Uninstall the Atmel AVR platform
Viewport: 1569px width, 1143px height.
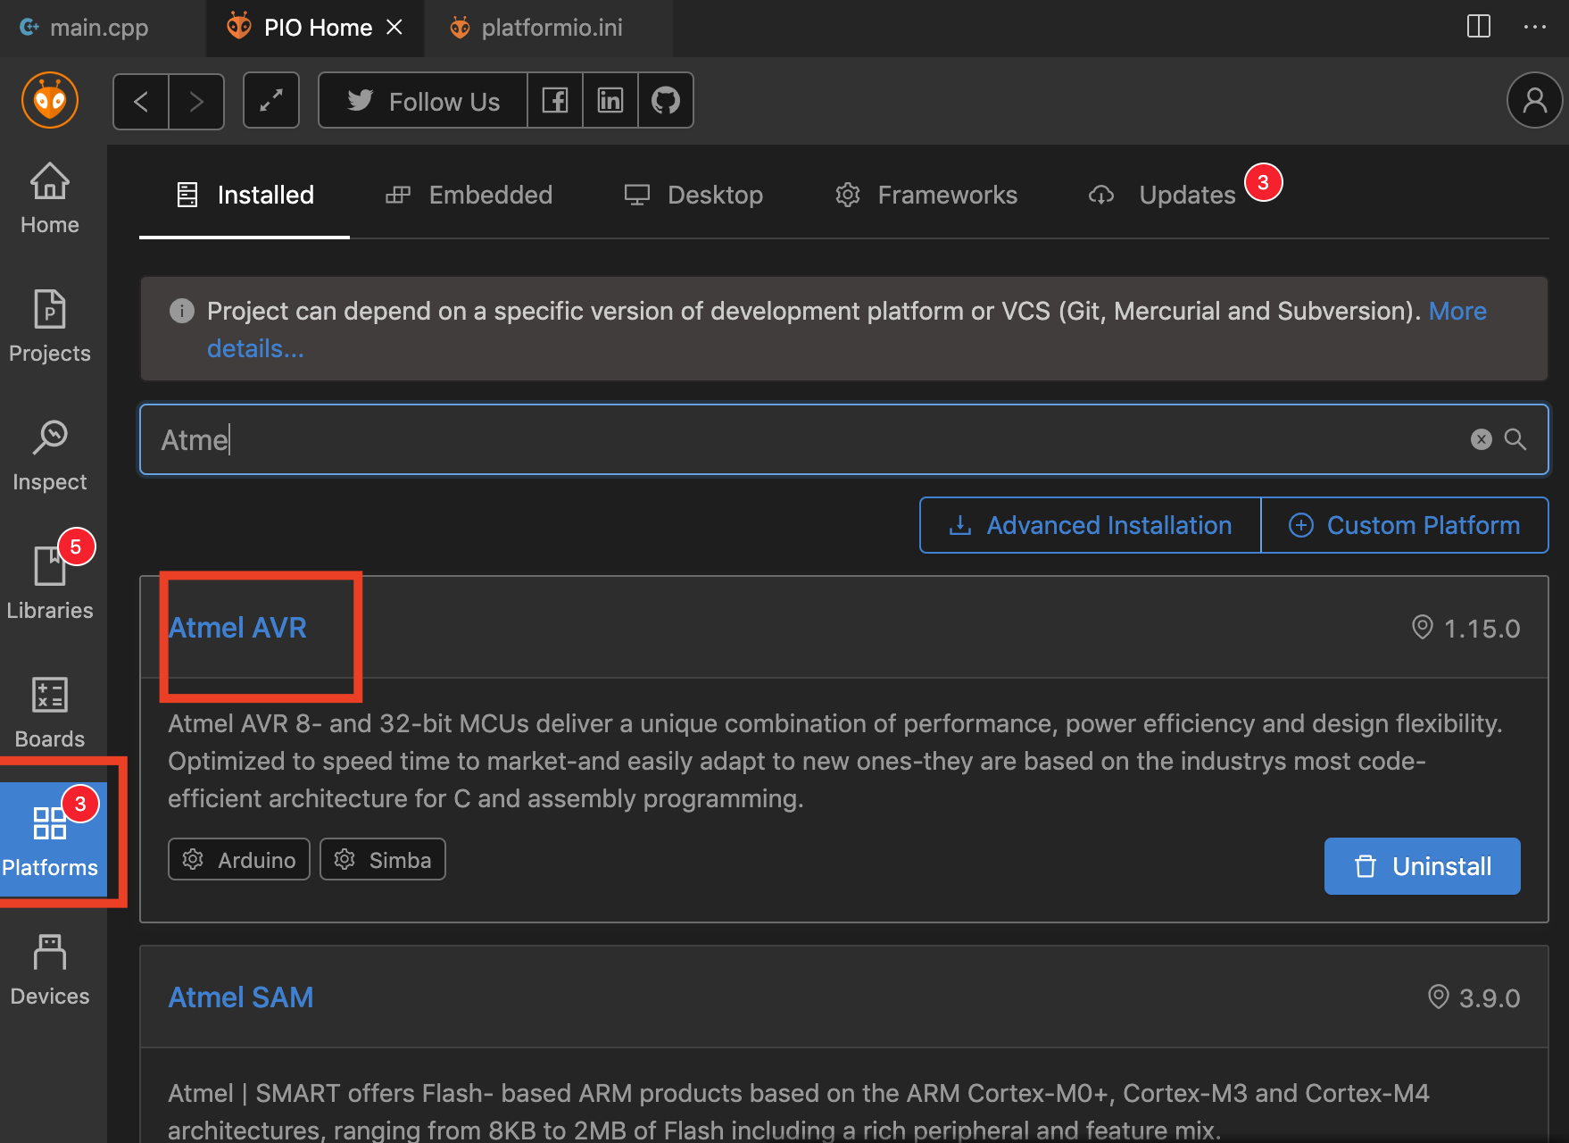1422,866
